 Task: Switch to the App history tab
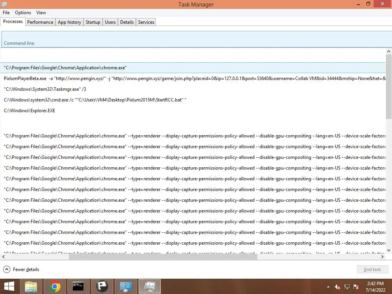(x=70, y=22)
